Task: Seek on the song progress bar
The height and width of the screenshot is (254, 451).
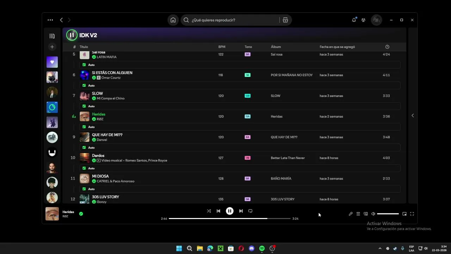Action: pos(230,219)
